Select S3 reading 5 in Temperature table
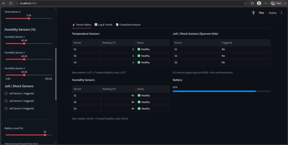Viewport: 288px width, 145px height. click(118, 62)
